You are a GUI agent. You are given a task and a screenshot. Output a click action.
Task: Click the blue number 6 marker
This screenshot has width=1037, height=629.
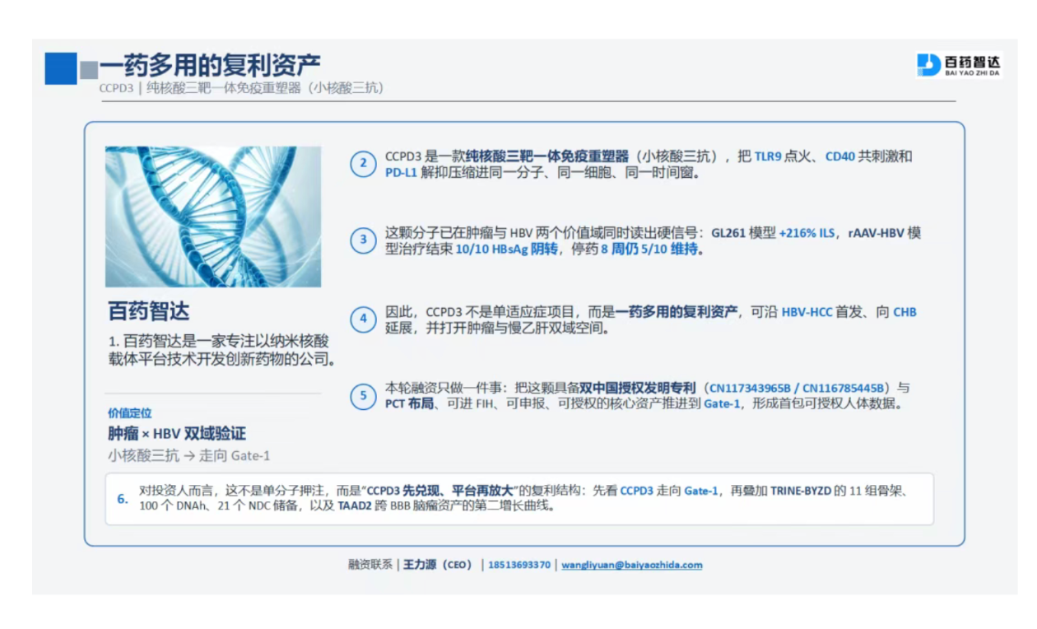(123, 499)
